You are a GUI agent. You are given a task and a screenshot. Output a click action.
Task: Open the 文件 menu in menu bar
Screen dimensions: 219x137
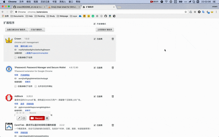pos(21,2)
